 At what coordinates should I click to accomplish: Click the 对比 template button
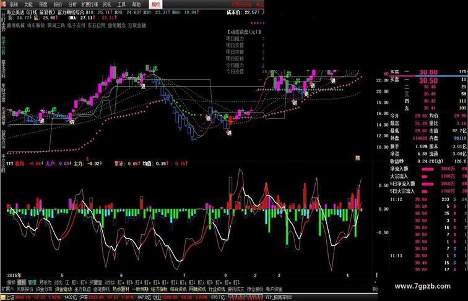point(58,282)
